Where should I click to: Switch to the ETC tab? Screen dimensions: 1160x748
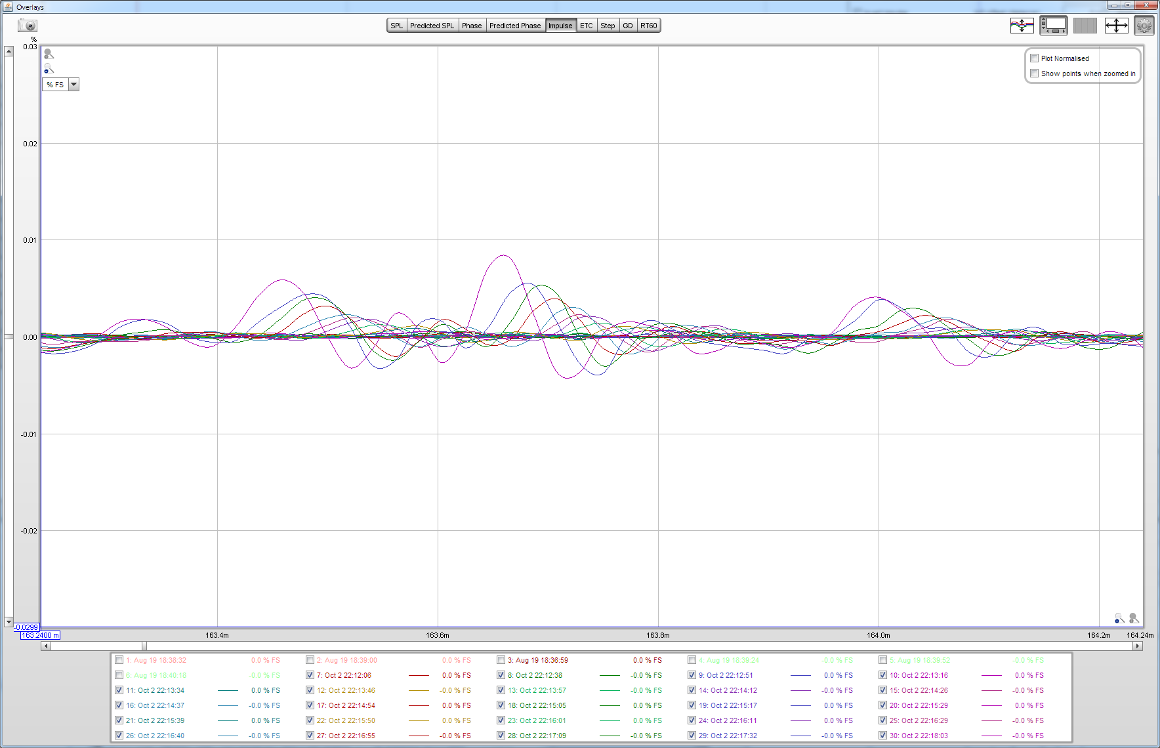pyautogui.click(x=586, y=26)
